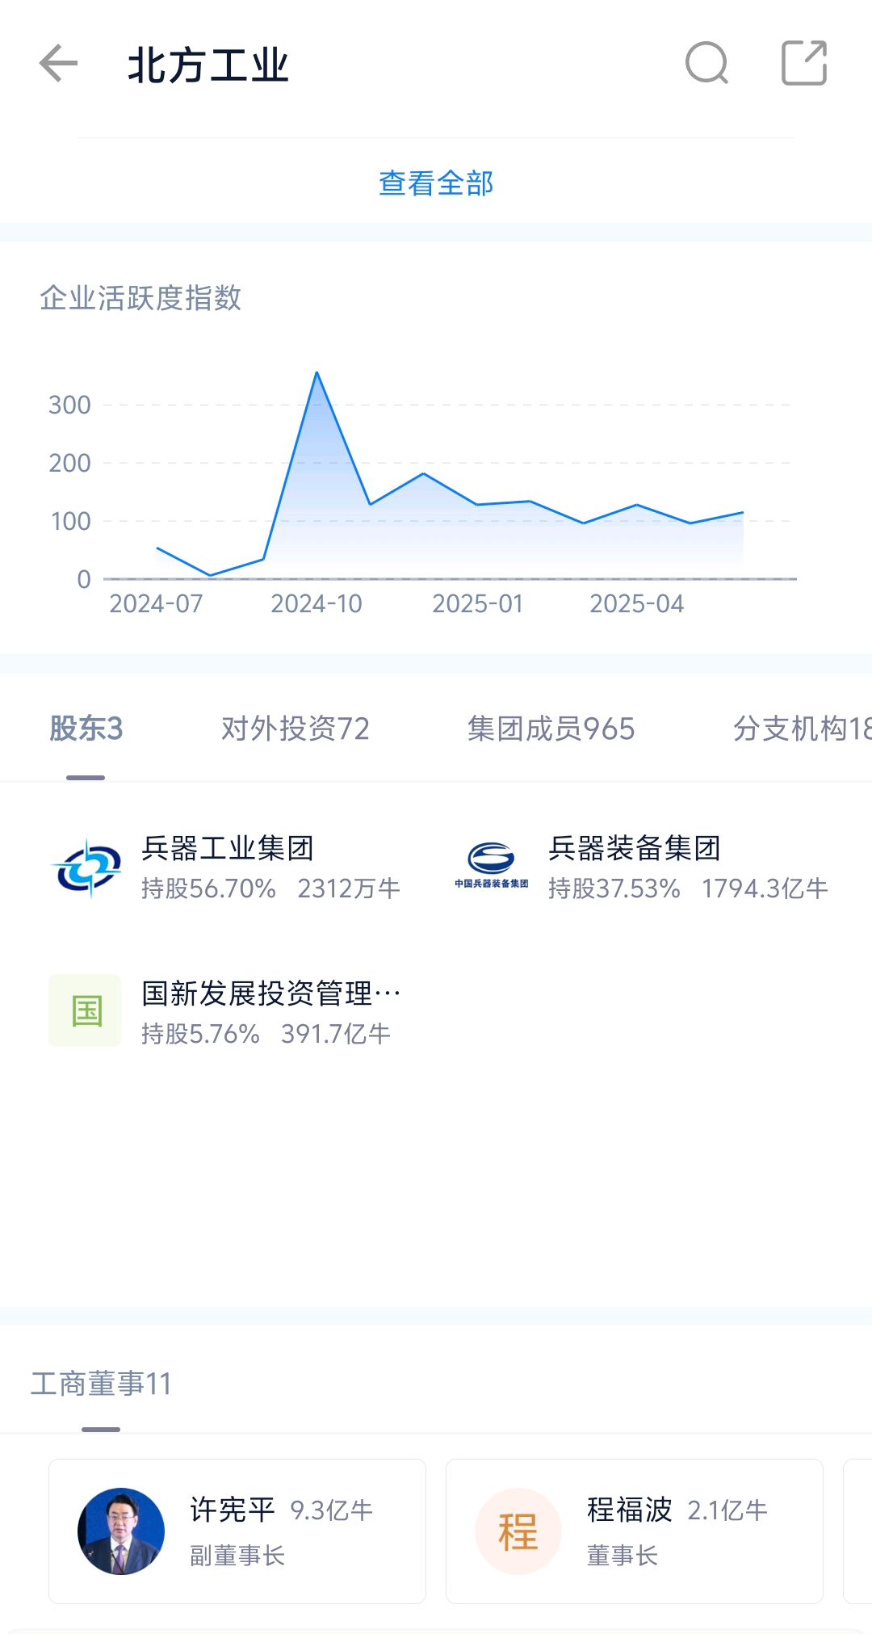Tap the 兵器工业集团 logo
This screenshot has height=1634, width=872.
86,868
